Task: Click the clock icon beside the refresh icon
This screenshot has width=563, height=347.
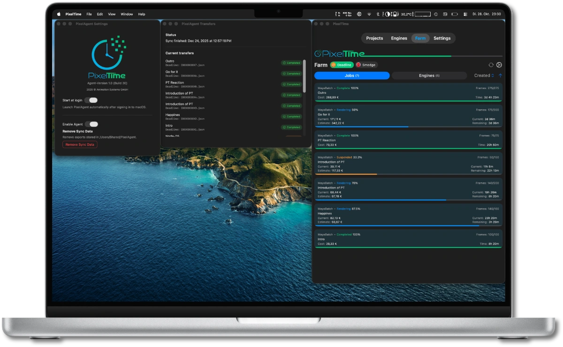Action: click(x=499, y=65)
